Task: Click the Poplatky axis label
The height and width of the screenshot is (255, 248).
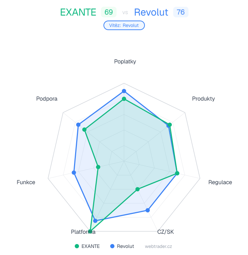Action: [x=125, y=62]
